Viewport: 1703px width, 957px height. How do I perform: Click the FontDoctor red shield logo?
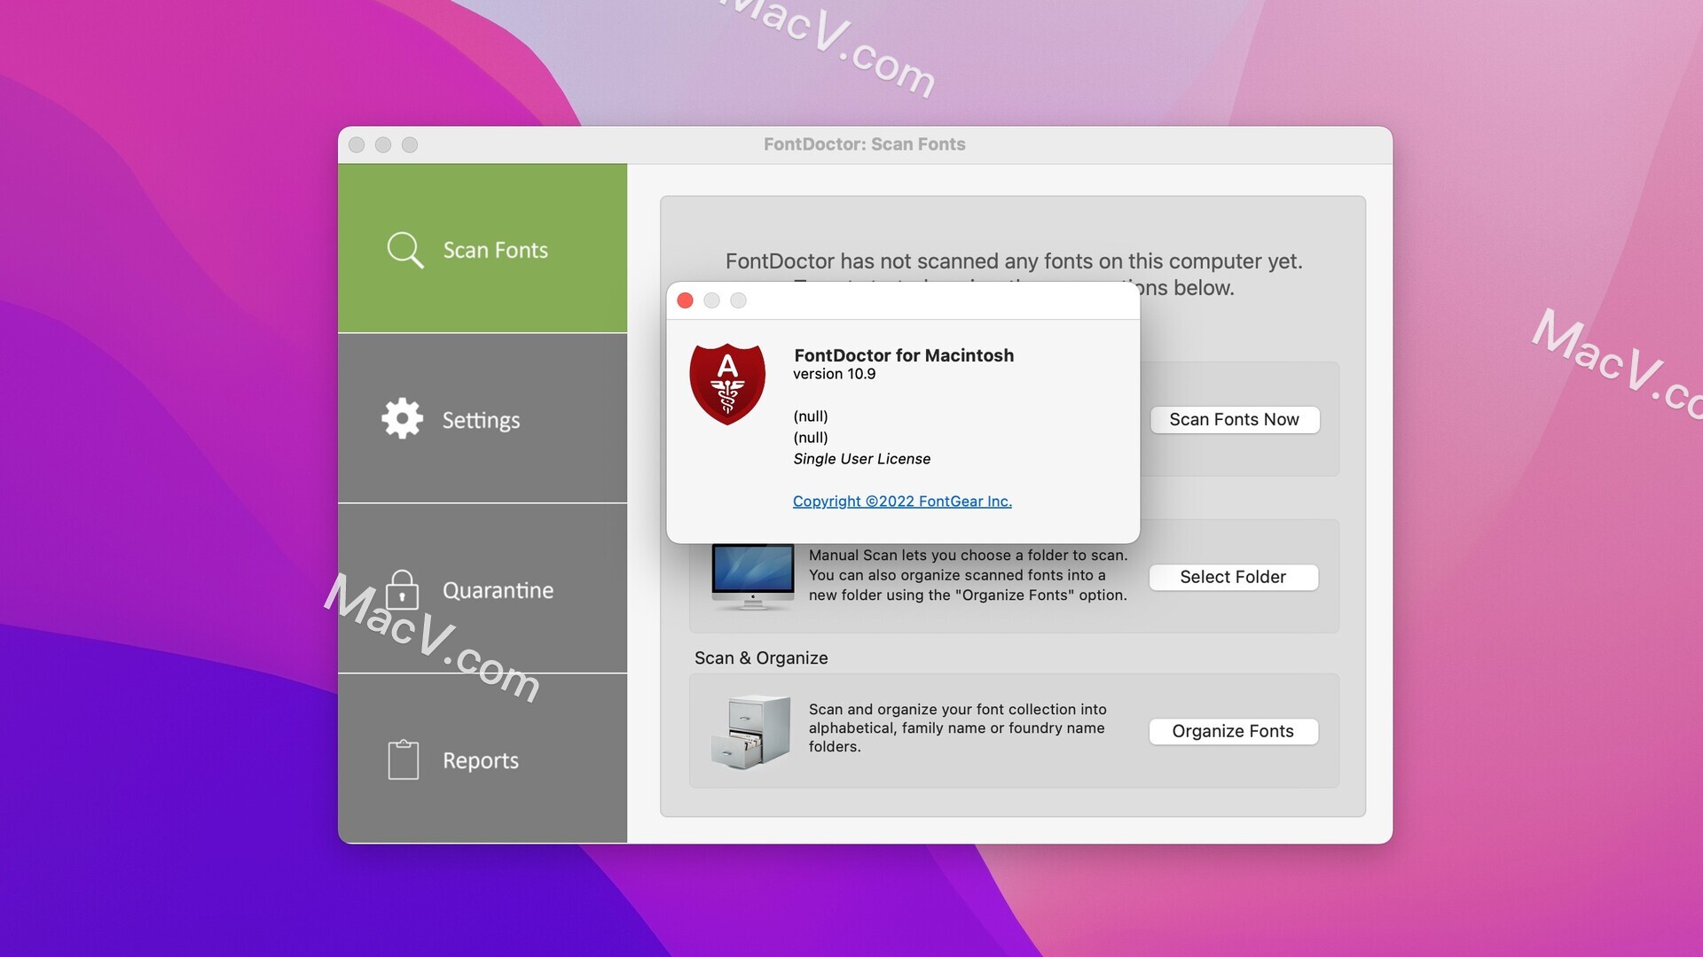tap(727, 384)
